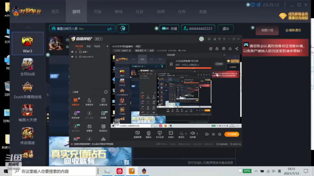Edit the 二次元·放映厅 category selector
314x176 pixels.
(x=122, y=51)
